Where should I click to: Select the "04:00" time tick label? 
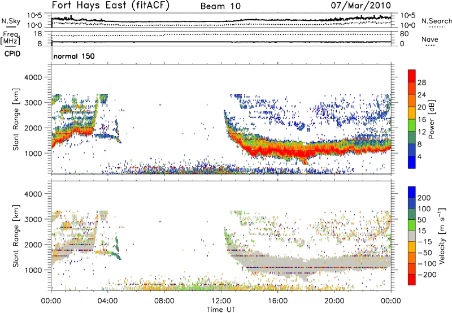107,301
